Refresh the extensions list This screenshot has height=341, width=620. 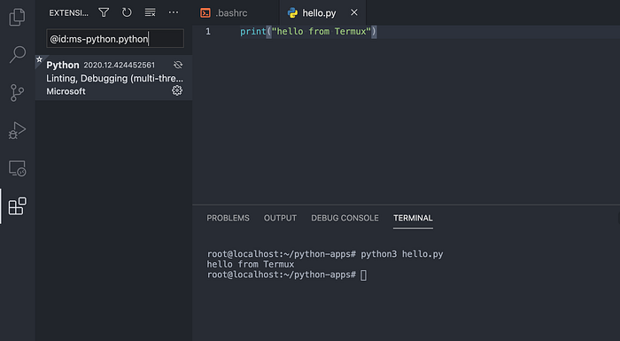click(x=127, y=12)
